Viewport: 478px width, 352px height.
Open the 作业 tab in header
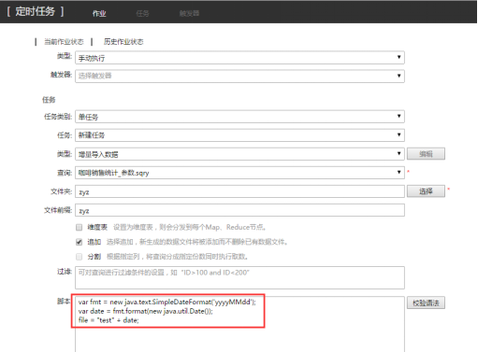click(x=99, y=13)
